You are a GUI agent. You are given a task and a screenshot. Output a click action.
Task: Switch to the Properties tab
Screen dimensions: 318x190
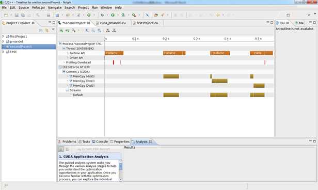click(120, 141)
